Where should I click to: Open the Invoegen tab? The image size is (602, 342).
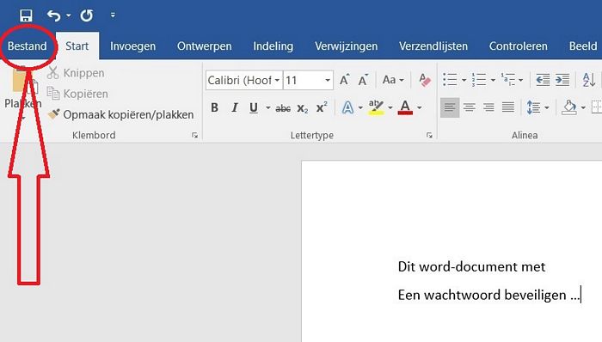point(132,46)
